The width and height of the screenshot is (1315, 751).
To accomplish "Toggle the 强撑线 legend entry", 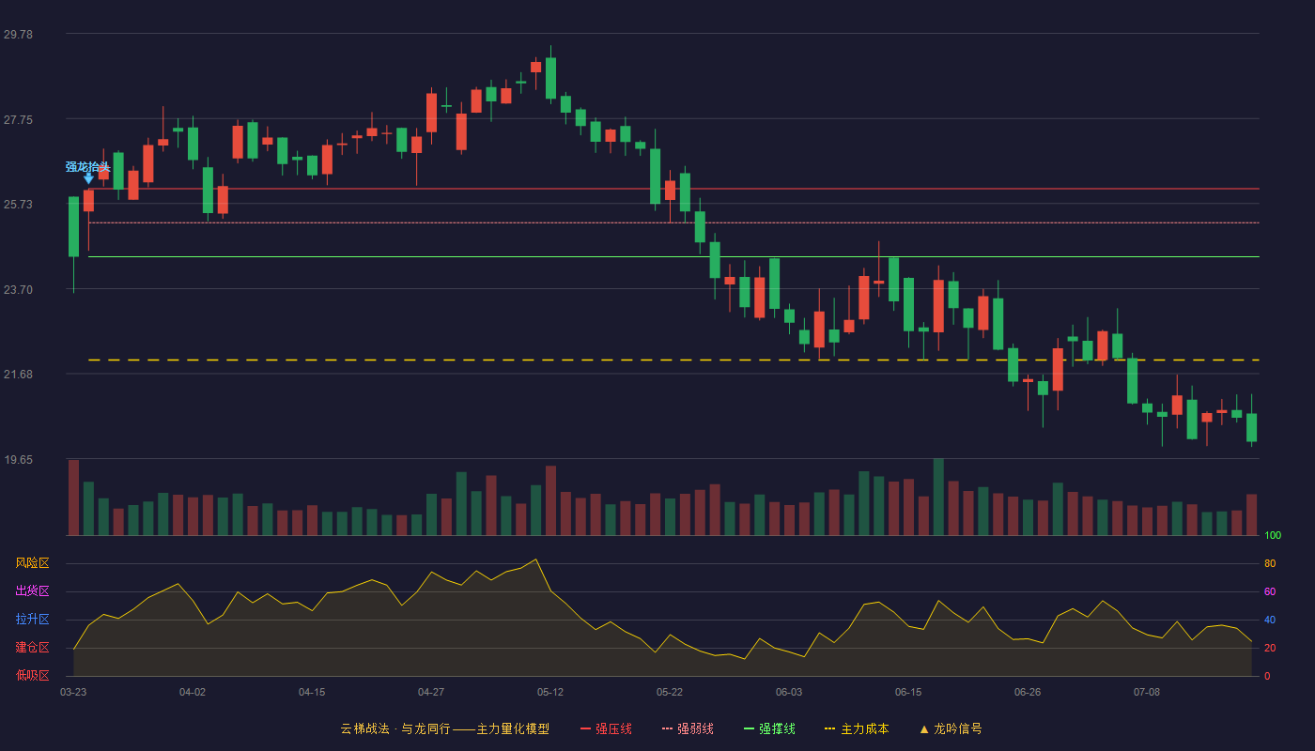I will click(x=769, y=728).
